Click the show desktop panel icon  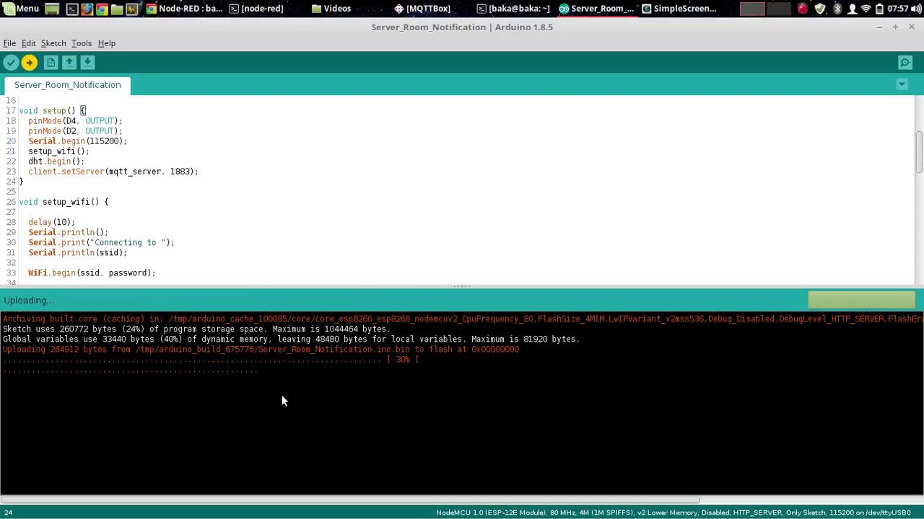pyautogui.click(x=52, y=9)
